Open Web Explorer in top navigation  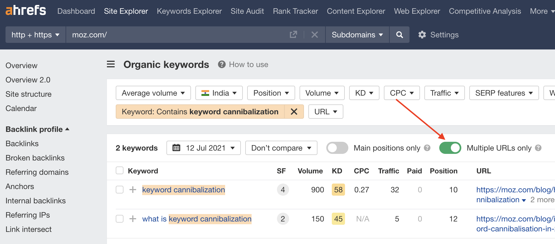coord(417,11)
